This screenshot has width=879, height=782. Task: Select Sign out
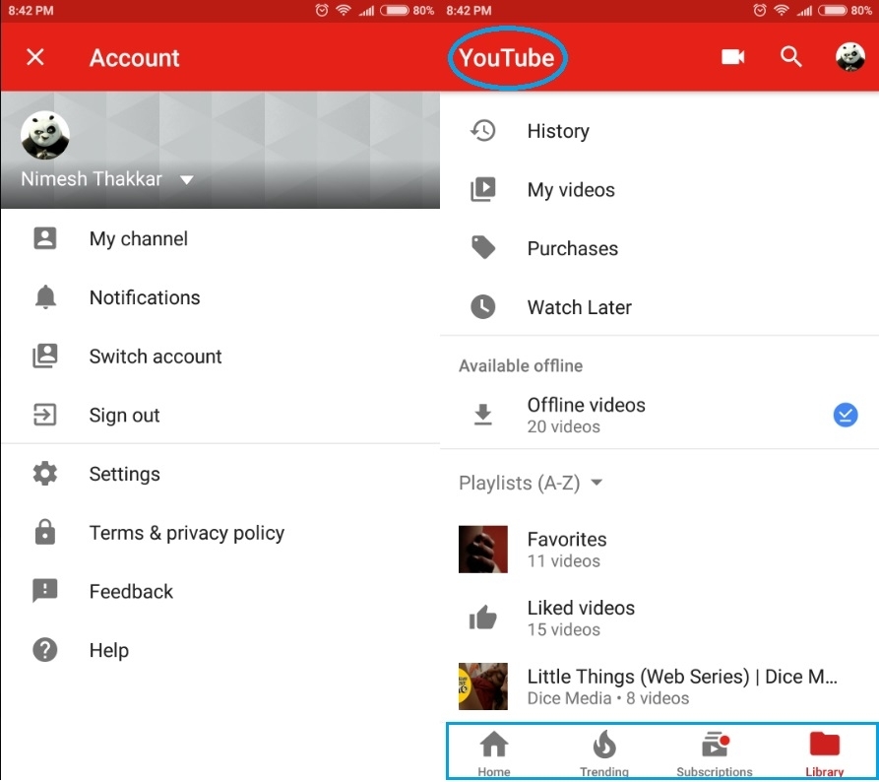coord(220,415)
